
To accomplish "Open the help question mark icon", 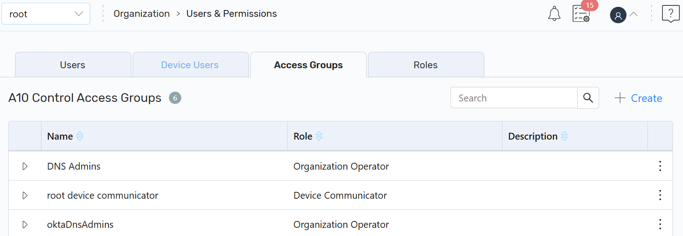I will [x=671, y=14].
